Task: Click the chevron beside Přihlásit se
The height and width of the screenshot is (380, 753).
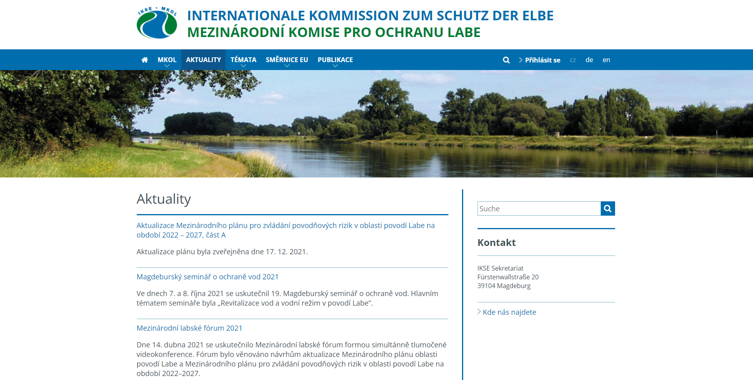Action: [521, 60]
